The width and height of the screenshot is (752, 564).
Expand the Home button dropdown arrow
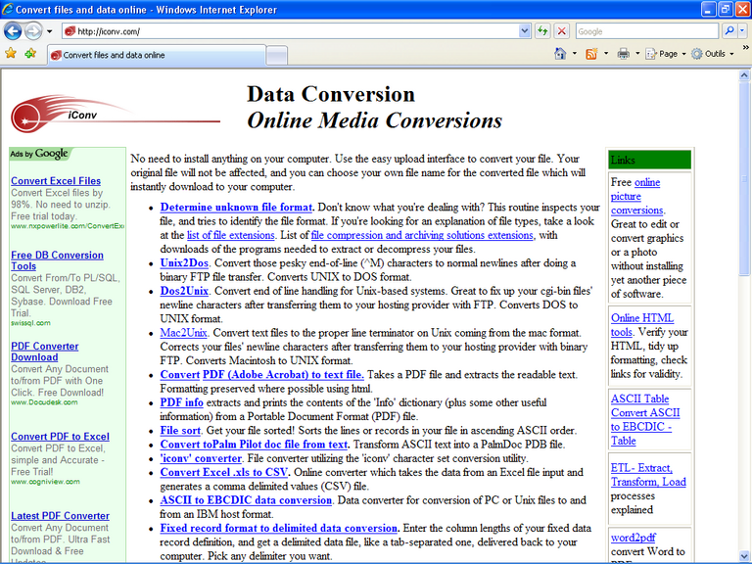[x=575, y=54]
